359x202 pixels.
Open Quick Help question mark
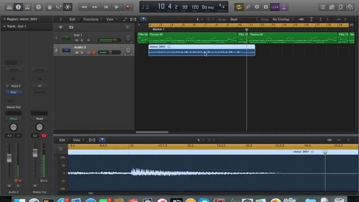pos(39,7)
